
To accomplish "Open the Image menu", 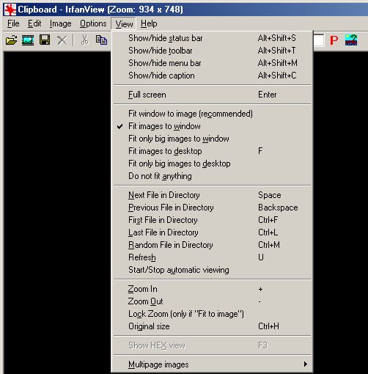I will tap(60, 23).
